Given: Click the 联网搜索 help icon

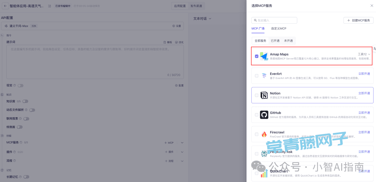Looking at the screenshot, I should [21, 118].
